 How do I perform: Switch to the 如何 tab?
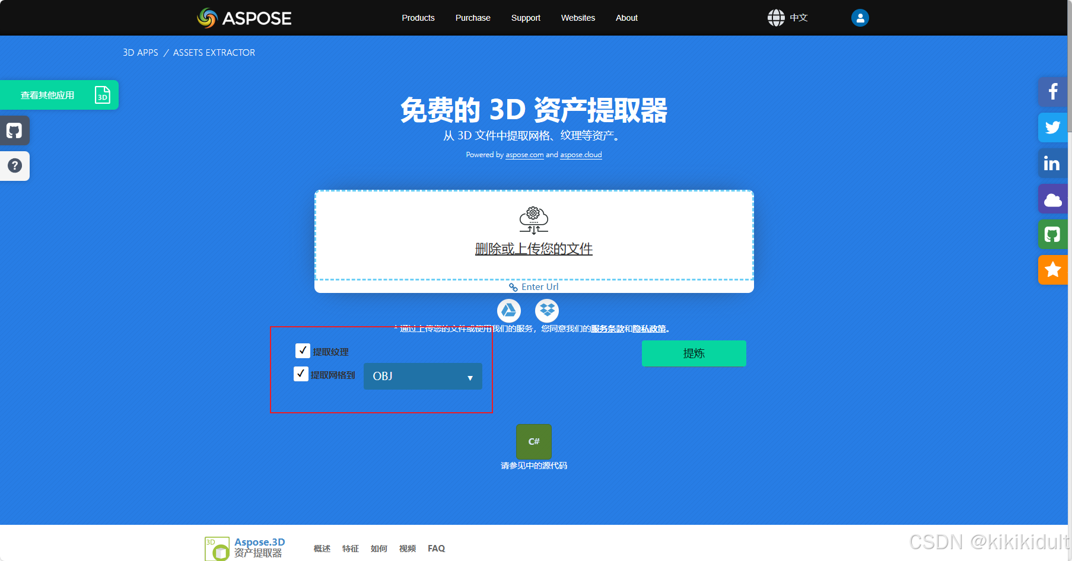point(379,549)
